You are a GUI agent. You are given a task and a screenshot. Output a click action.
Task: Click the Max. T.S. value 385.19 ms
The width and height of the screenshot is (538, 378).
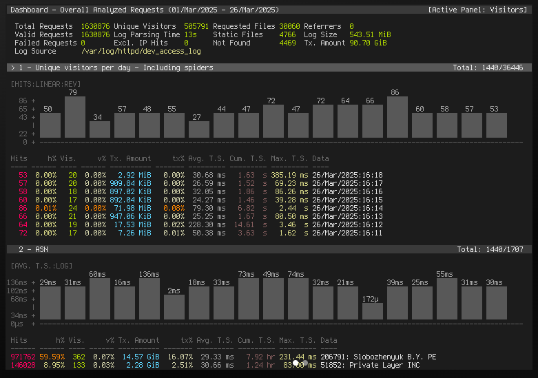(x=289, y=175)
